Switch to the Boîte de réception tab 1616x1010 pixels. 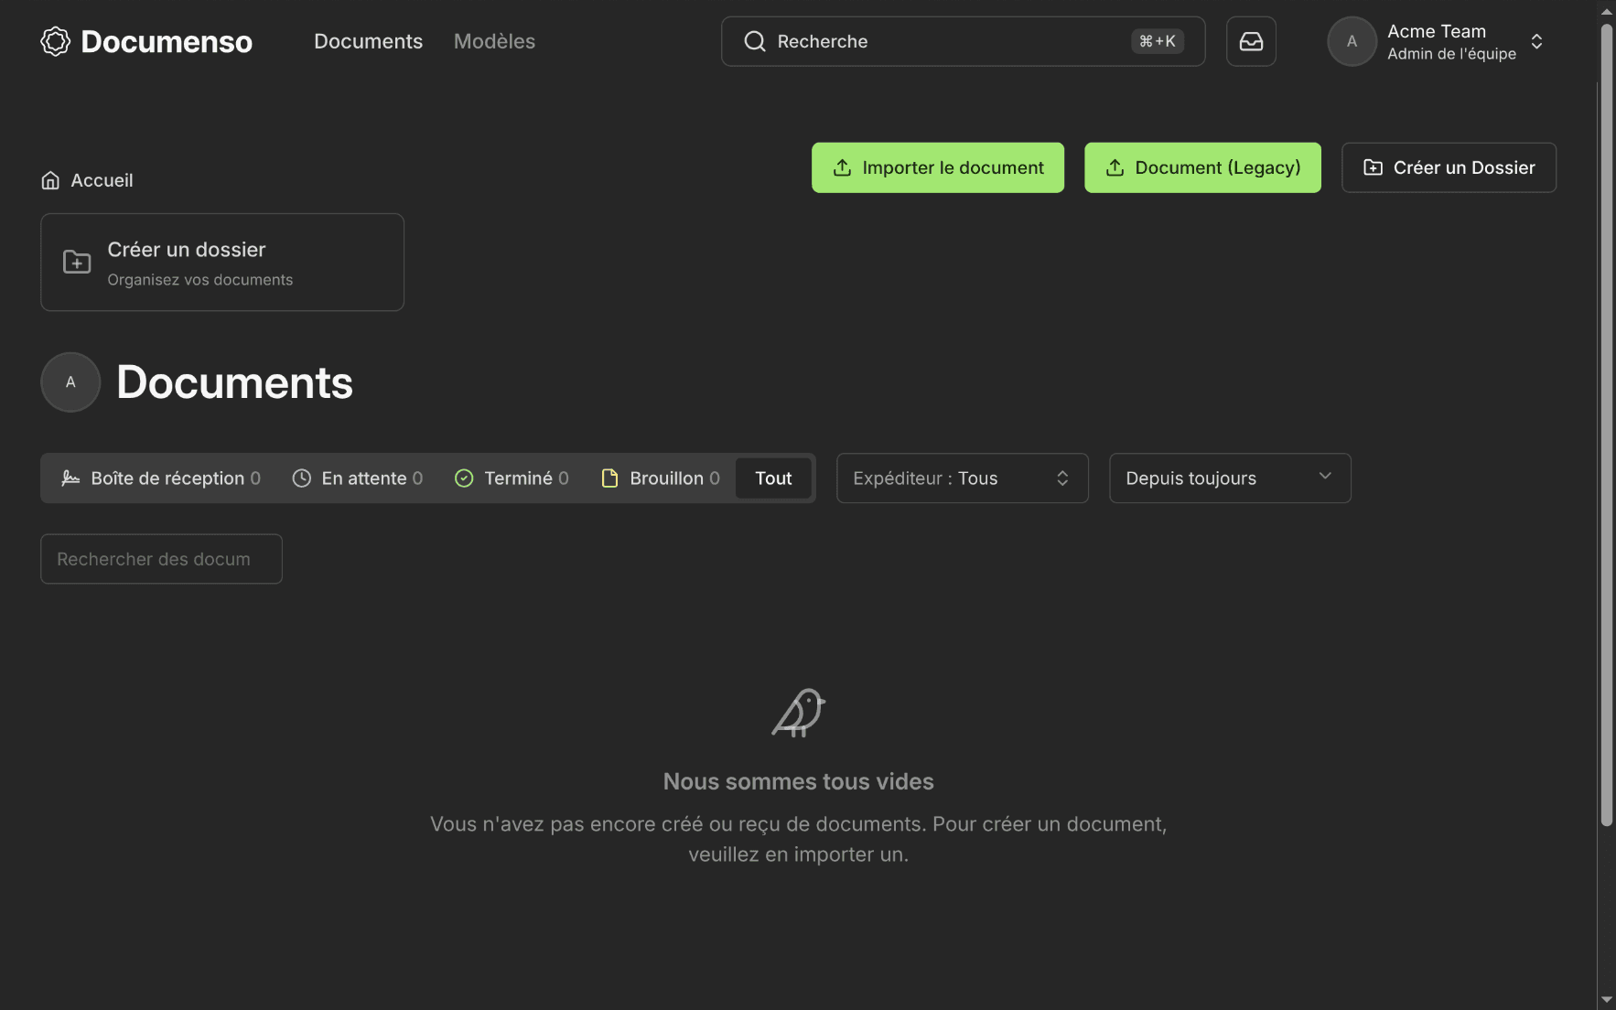161,478
